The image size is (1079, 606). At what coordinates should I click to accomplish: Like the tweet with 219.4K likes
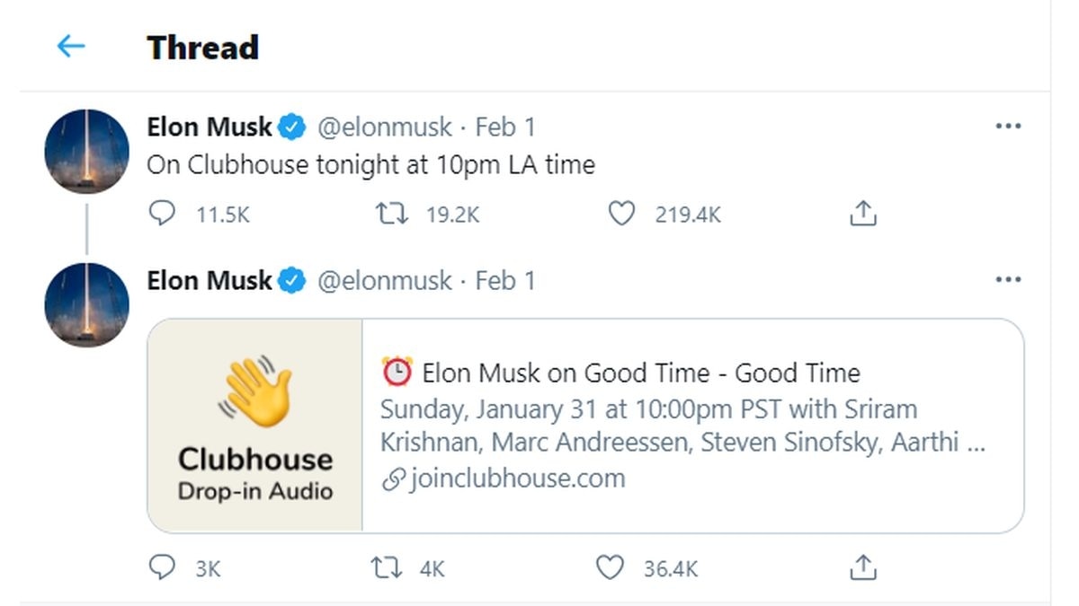click(621, 214)
